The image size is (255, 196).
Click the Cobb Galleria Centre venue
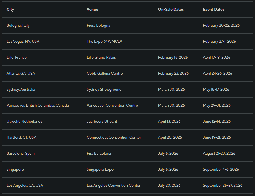click(105, 73)
